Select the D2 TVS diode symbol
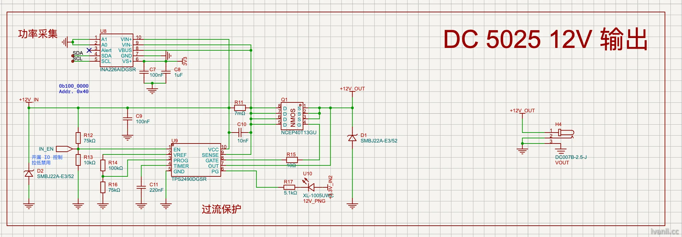 click(29, 173)
